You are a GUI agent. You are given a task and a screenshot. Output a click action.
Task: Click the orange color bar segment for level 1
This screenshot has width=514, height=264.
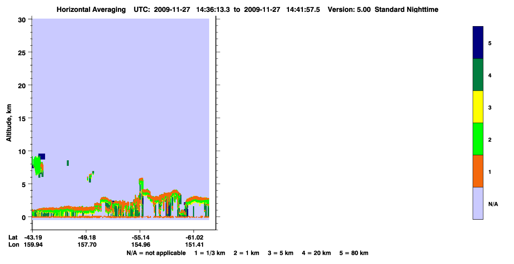pos(478,171)
